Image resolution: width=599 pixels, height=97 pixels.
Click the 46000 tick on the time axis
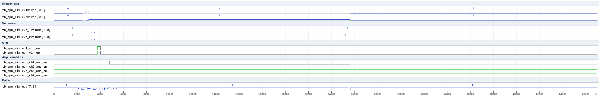click(586, 94)
